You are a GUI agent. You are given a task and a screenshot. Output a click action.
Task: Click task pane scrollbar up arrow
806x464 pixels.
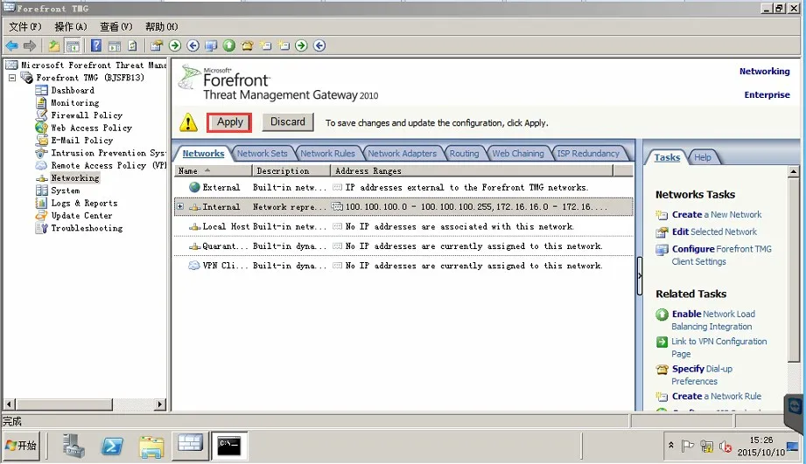click(794, 171)
